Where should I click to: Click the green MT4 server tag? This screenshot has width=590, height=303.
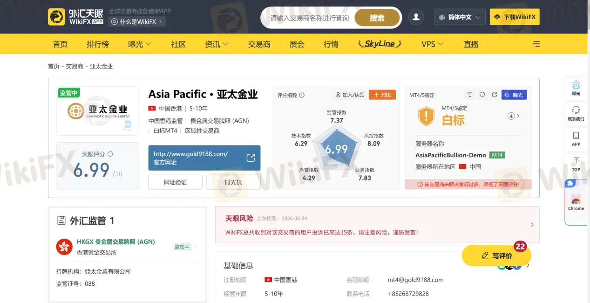pos(497,155)
